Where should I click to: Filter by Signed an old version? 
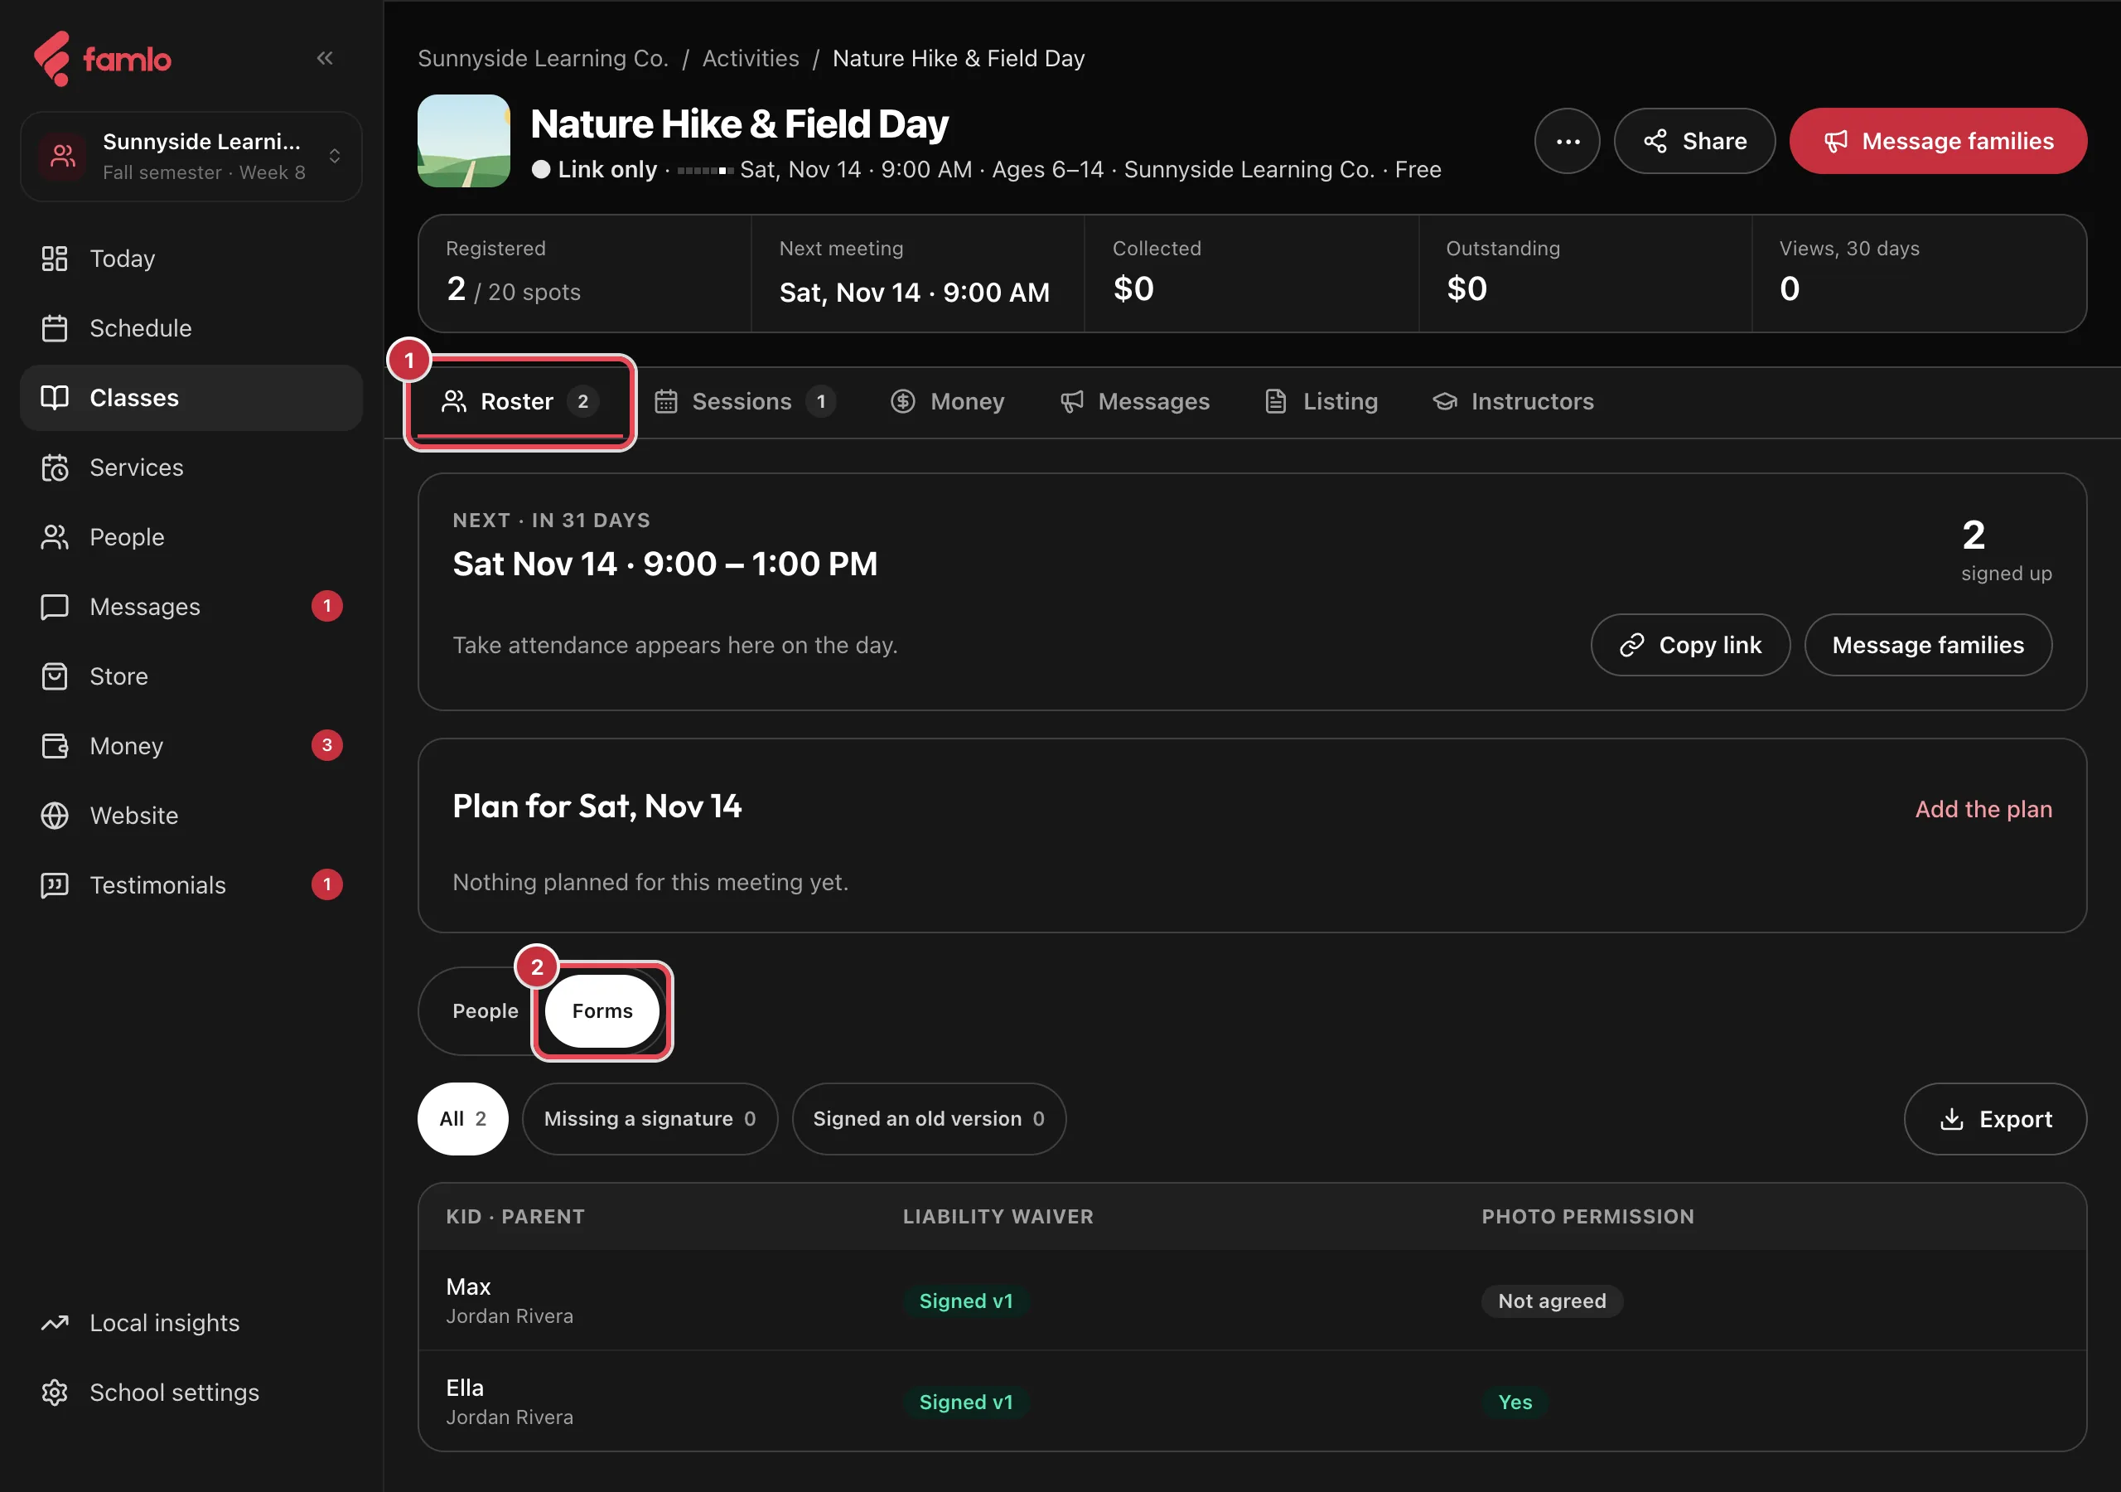[929, 1118]
